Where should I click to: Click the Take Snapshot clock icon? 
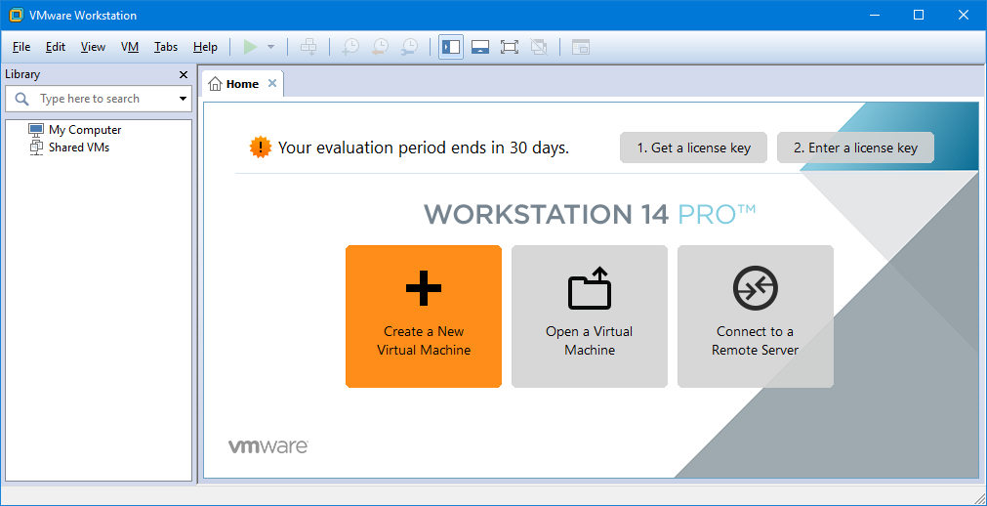350,47
